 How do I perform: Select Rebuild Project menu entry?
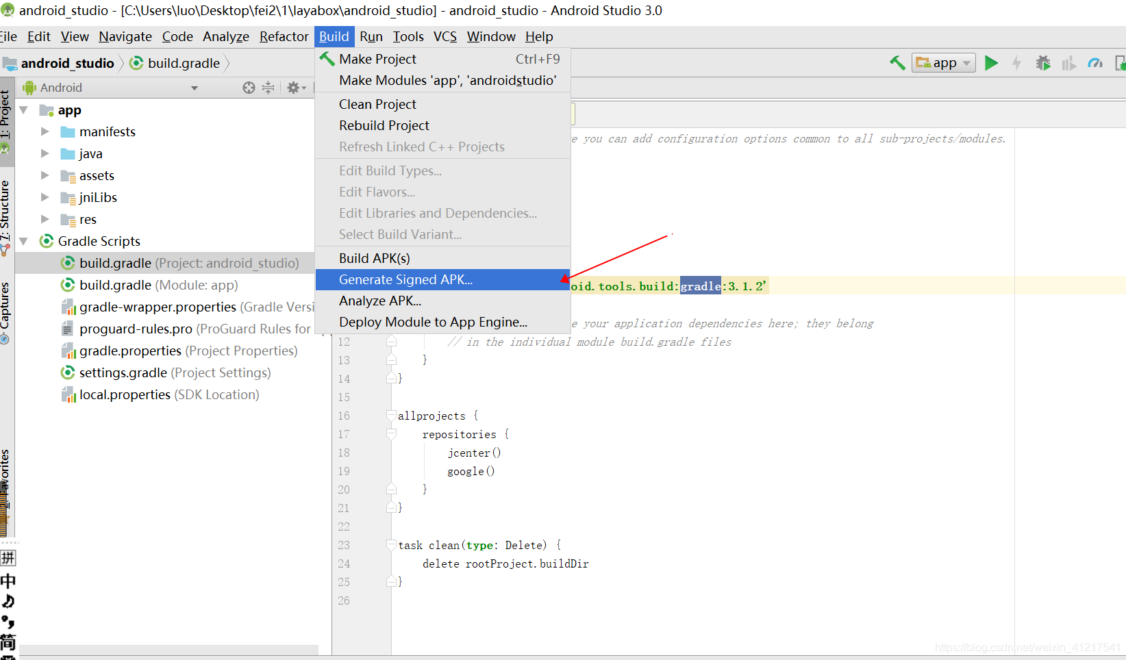point(442,125)
